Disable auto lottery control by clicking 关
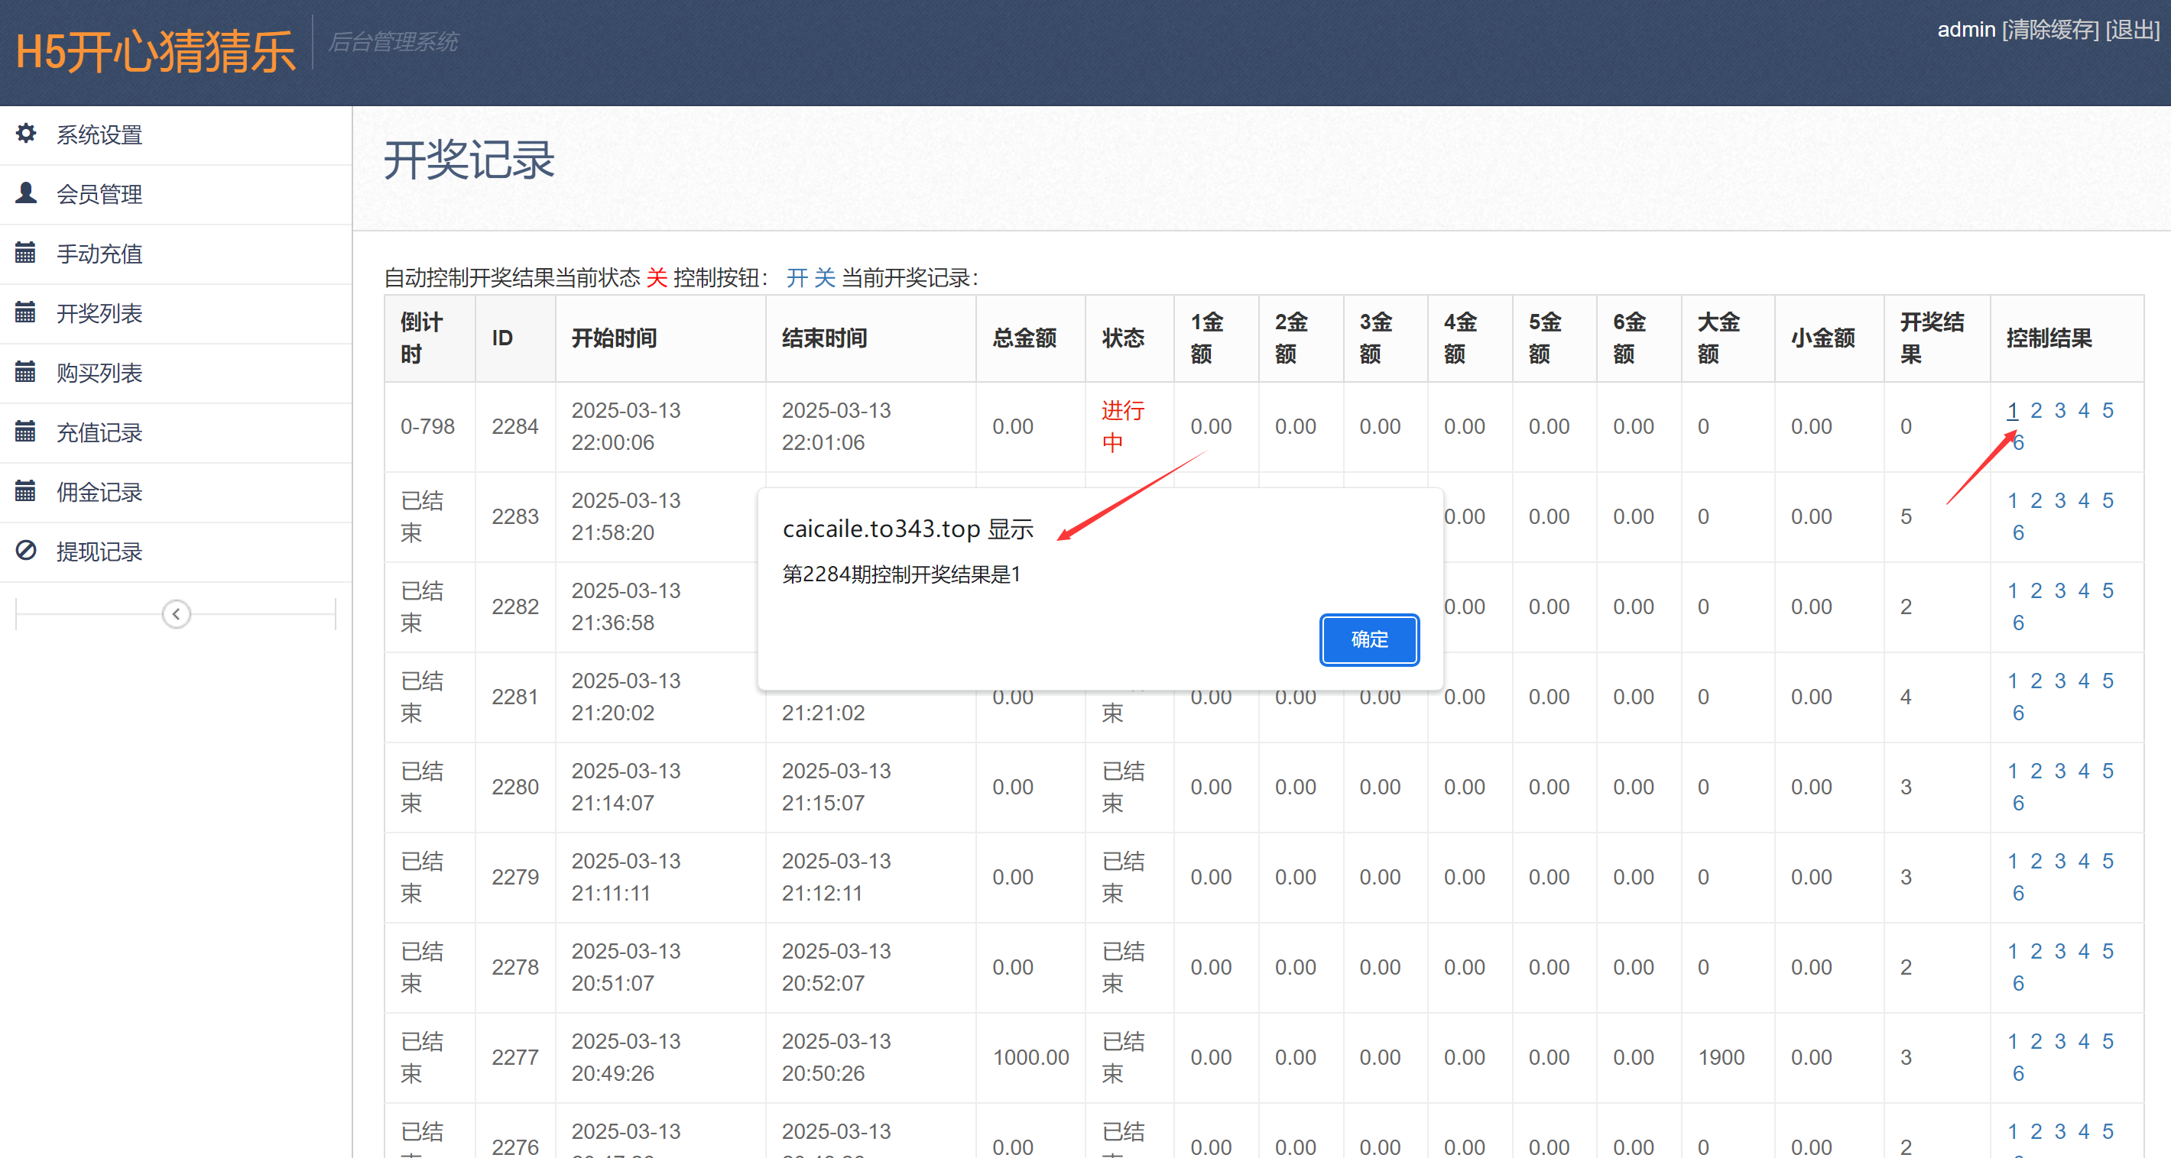 coord(824,278)
